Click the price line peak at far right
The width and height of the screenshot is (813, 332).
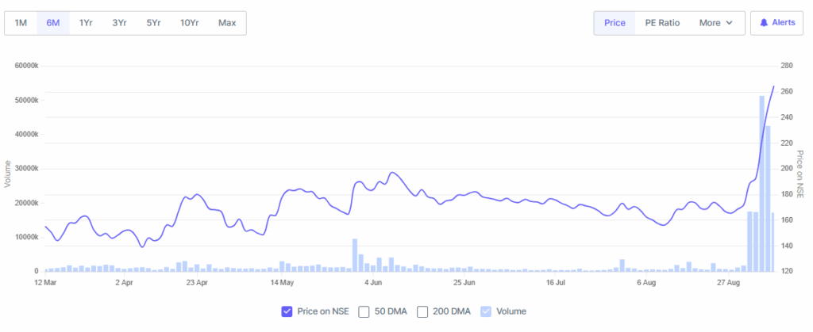[x=774, y=86]
